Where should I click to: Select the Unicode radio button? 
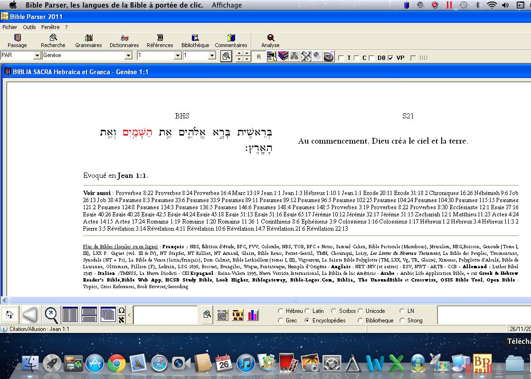360,311
